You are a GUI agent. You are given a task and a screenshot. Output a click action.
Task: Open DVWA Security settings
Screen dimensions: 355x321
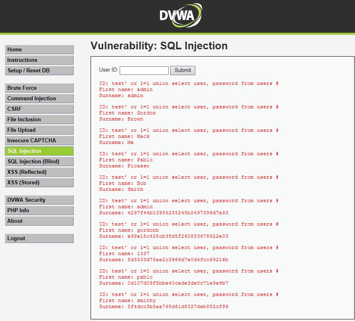pos(39,200)
